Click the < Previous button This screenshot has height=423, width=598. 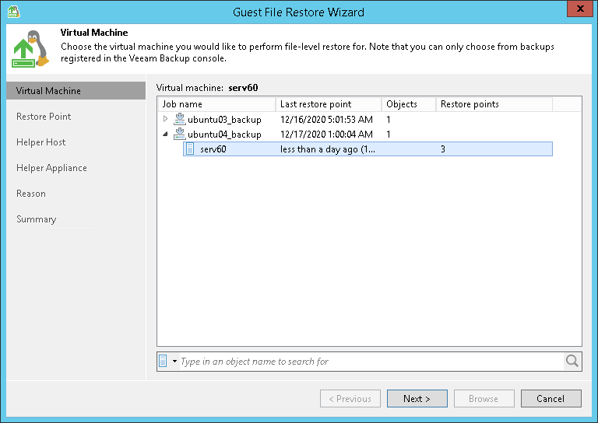(x=350, y=399)
